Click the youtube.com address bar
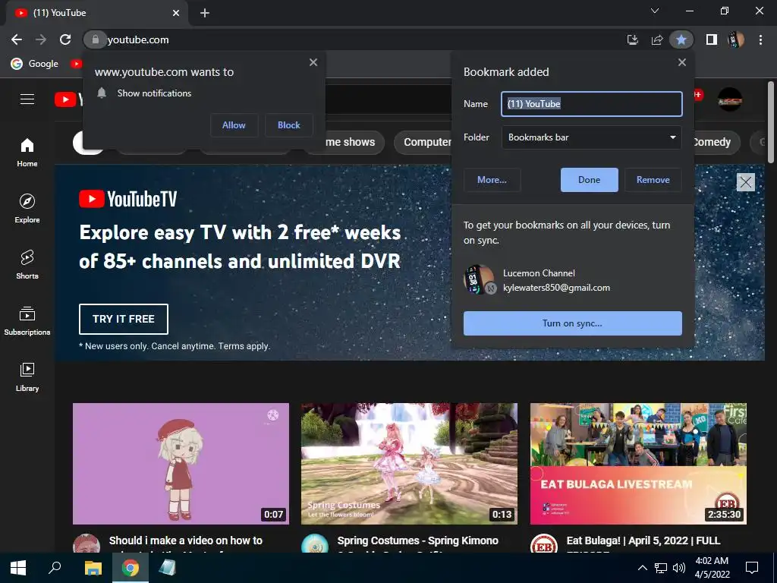This screenshot has width=777, height=583. pyautogui.click(x=364, y=39)
